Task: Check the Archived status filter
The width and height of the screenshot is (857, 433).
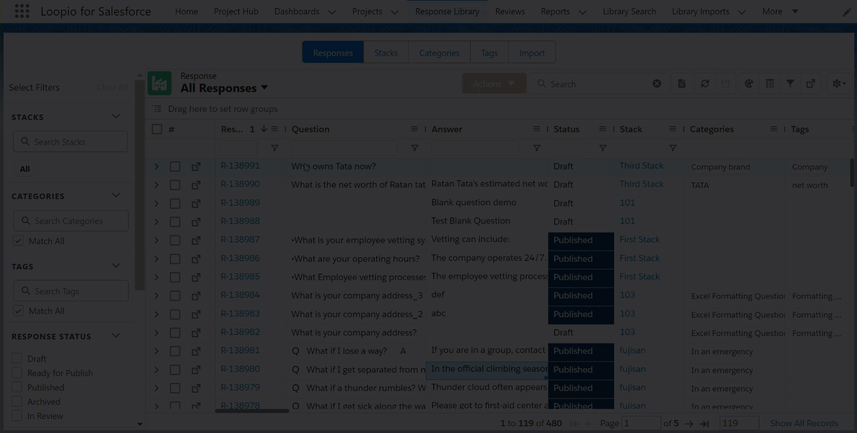Action: 17,401
